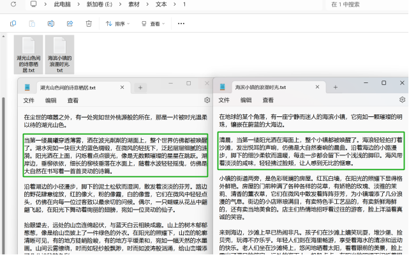Expand the chevron after 新加卷 (E:) breadcrumb

120,4
